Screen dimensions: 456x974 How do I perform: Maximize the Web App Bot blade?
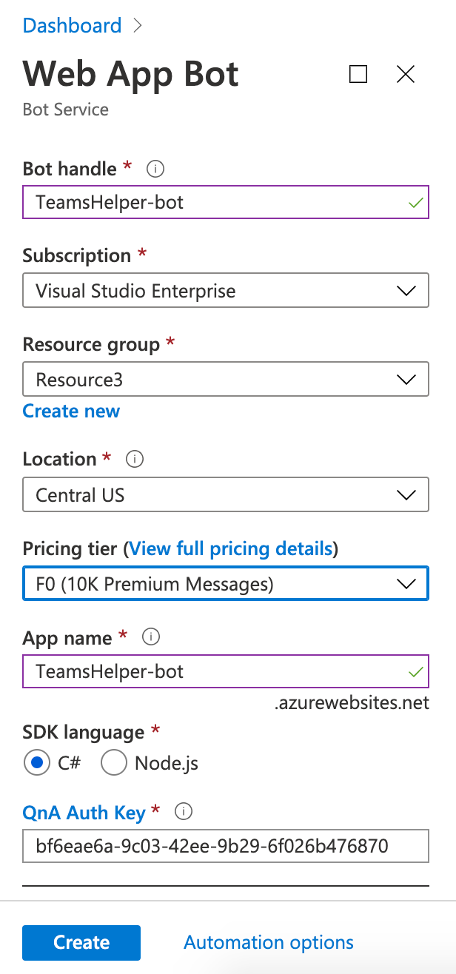click(x=358, y=73)
